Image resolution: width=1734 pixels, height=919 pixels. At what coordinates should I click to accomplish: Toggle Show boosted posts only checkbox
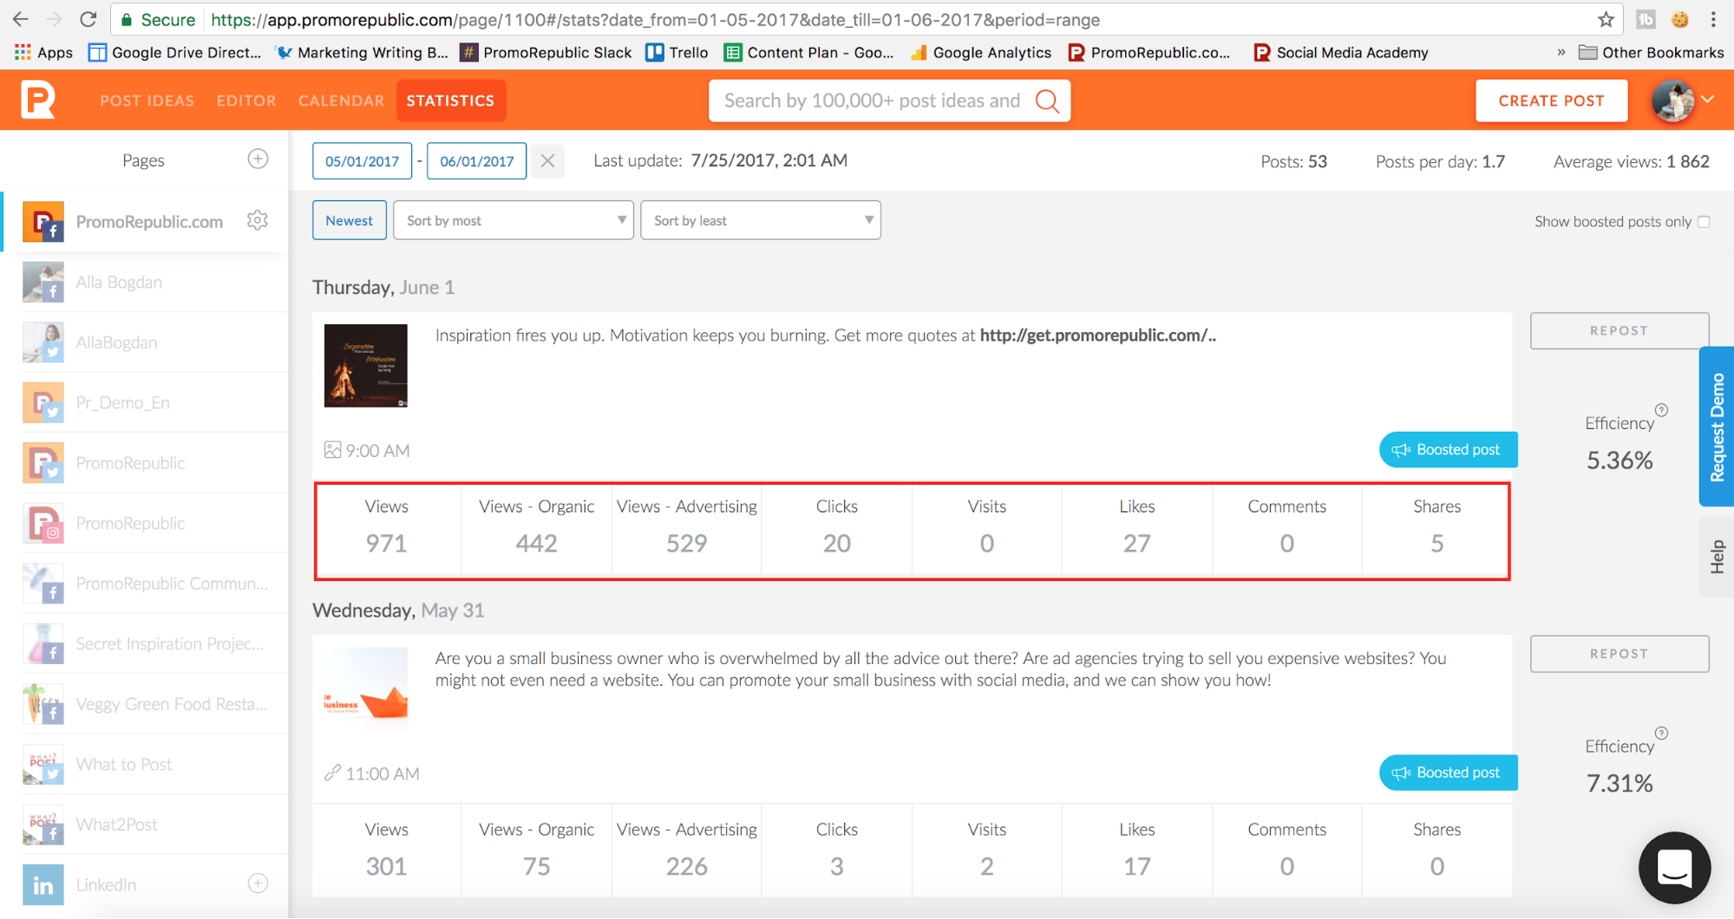point(1704,221)
